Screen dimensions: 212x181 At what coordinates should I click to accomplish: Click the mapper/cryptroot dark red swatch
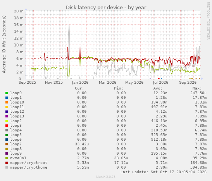pyautogui.click(x=7, y=163)
